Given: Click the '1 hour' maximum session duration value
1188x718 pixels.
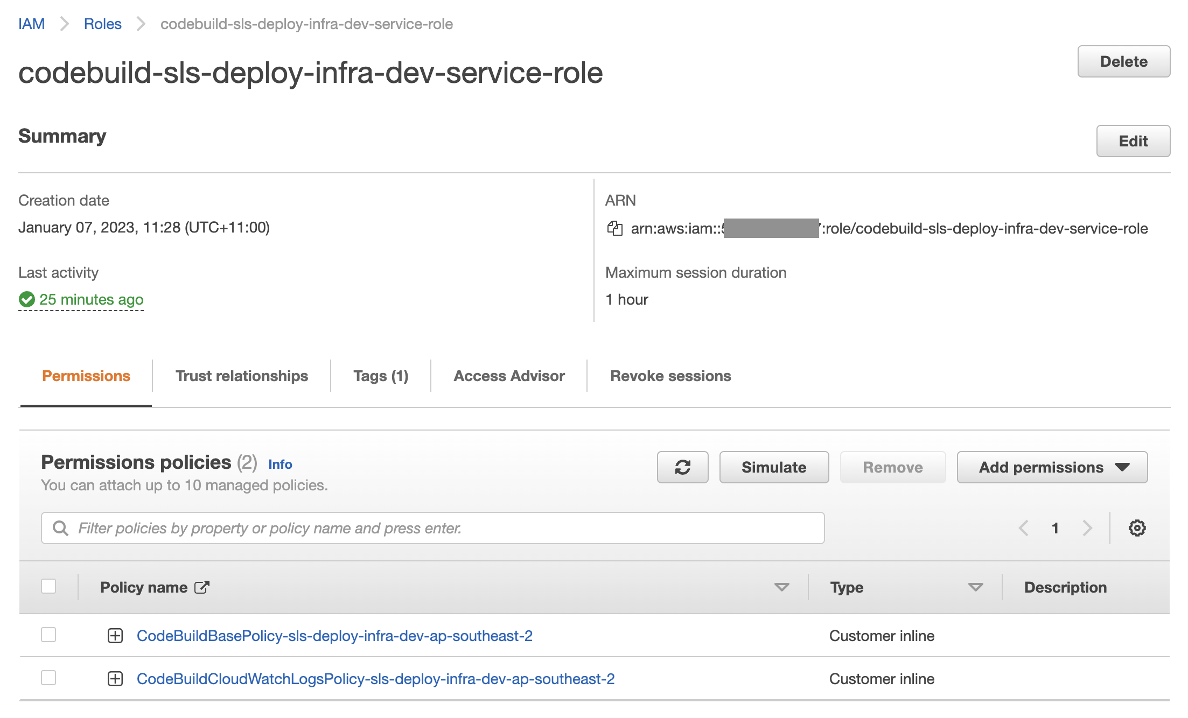Looking at the screenshot, I should [x=626, y=299].
